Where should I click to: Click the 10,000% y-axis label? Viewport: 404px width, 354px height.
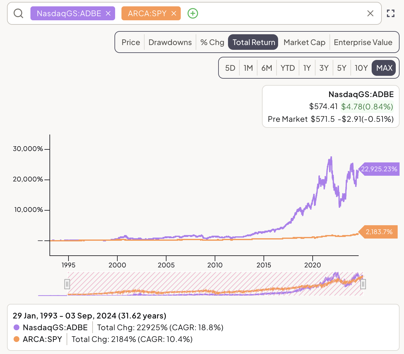point(29,210)
